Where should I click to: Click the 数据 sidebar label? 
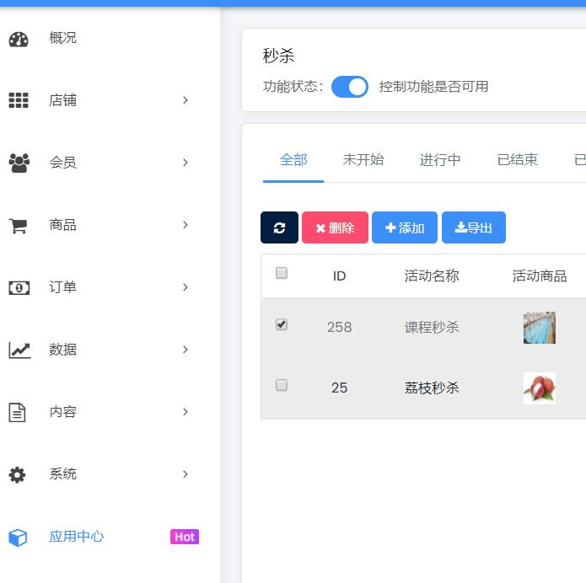[62, 350]
